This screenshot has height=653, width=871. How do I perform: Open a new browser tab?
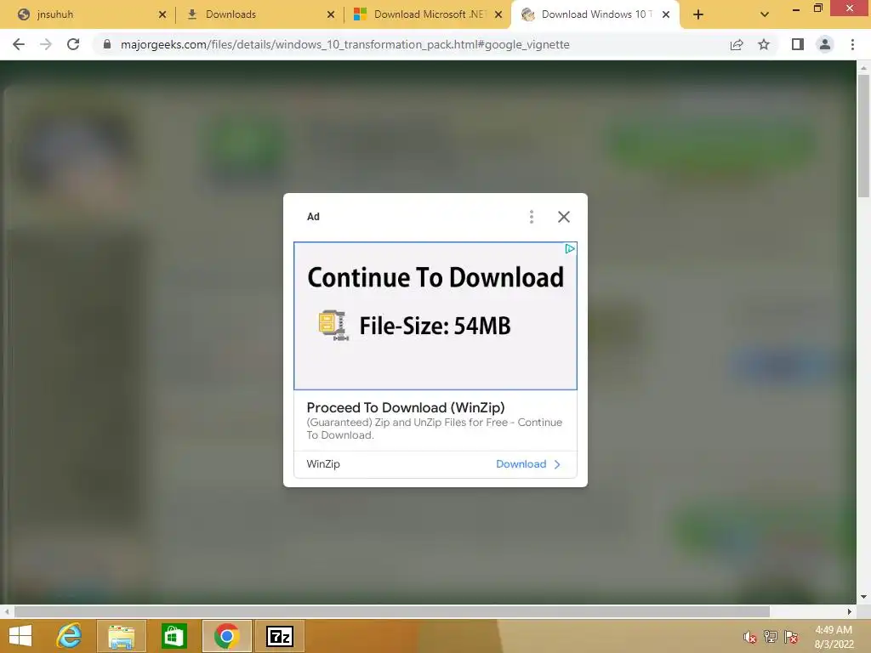[x=698, y=14]
